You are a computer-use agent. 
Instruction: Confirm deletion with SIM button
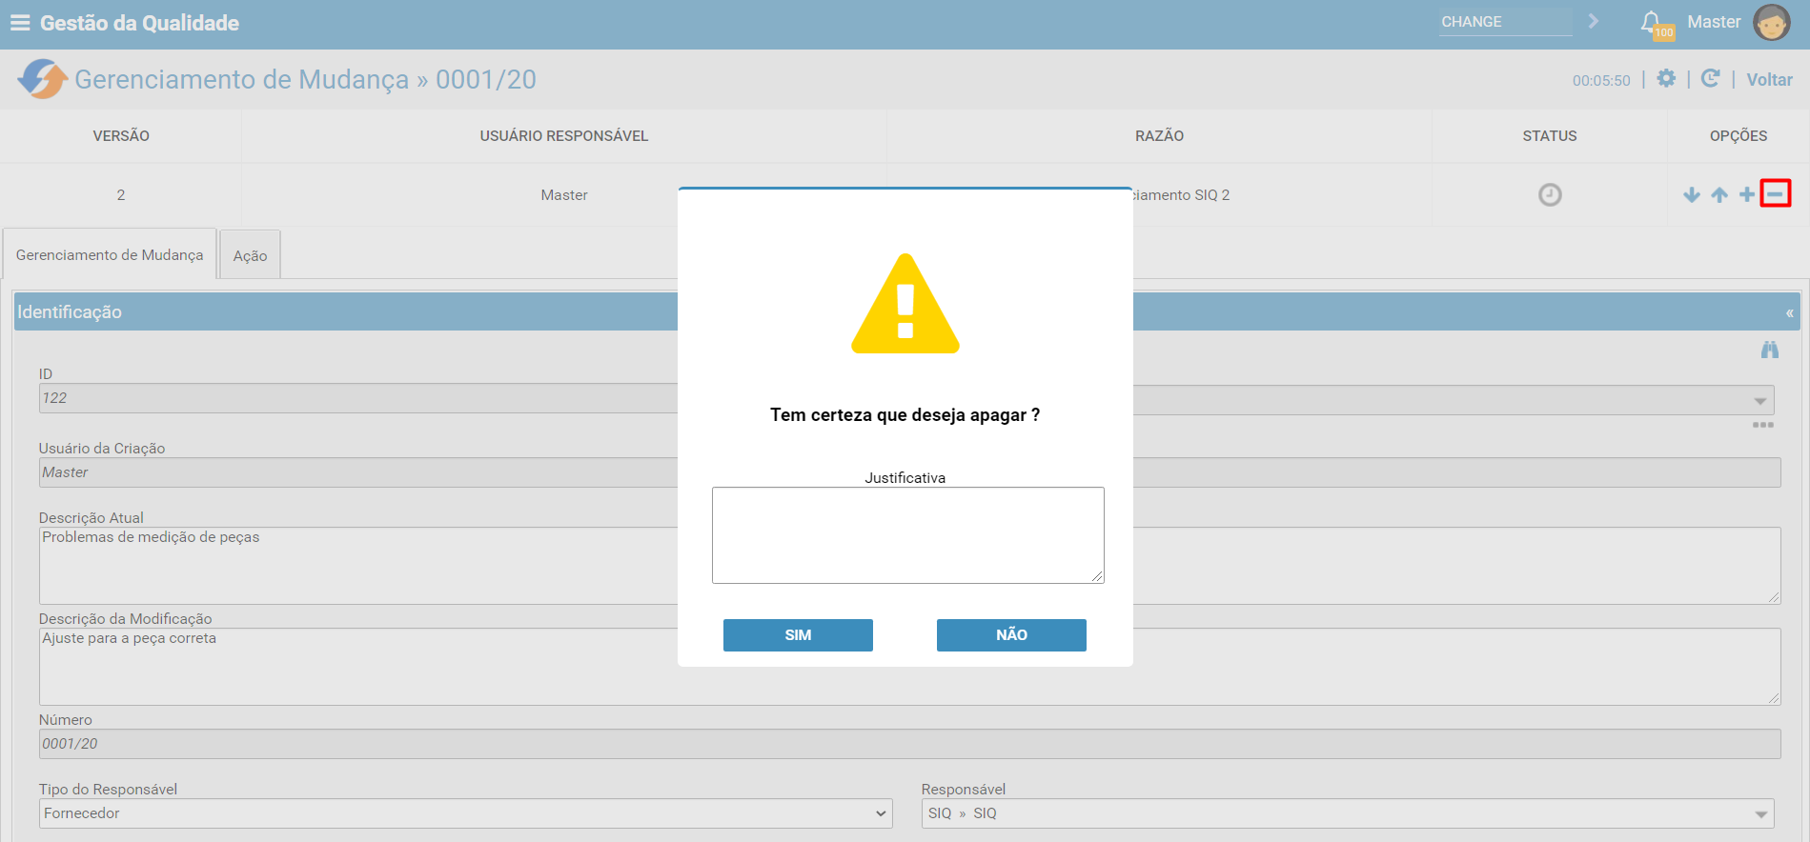point(798,635)
